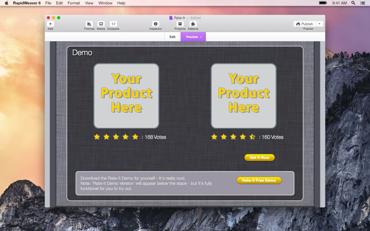Rate the 168 Votes product three stars
Viewport: 370px width, 231px height.
coord(116,136)
